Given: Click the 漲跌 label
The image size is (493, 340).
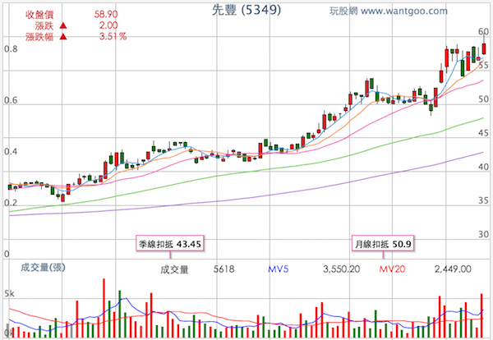Looking at the screenshot, I should [x=44, y=25].
